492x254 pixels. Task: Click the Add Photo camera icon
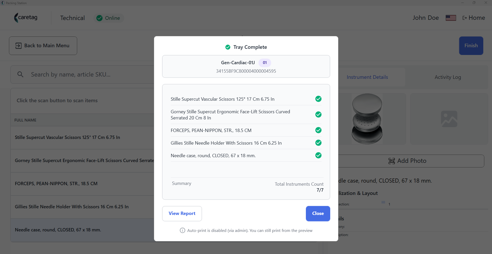pos(391,161)
